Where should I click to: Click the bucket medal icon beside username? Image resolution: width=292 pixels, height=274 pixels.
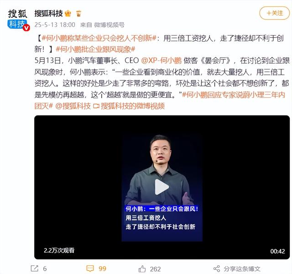78,13
